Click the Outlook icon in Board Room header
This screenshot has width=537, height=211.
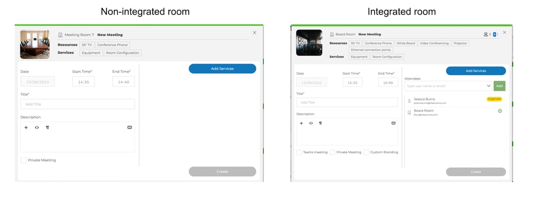point(495,34)
